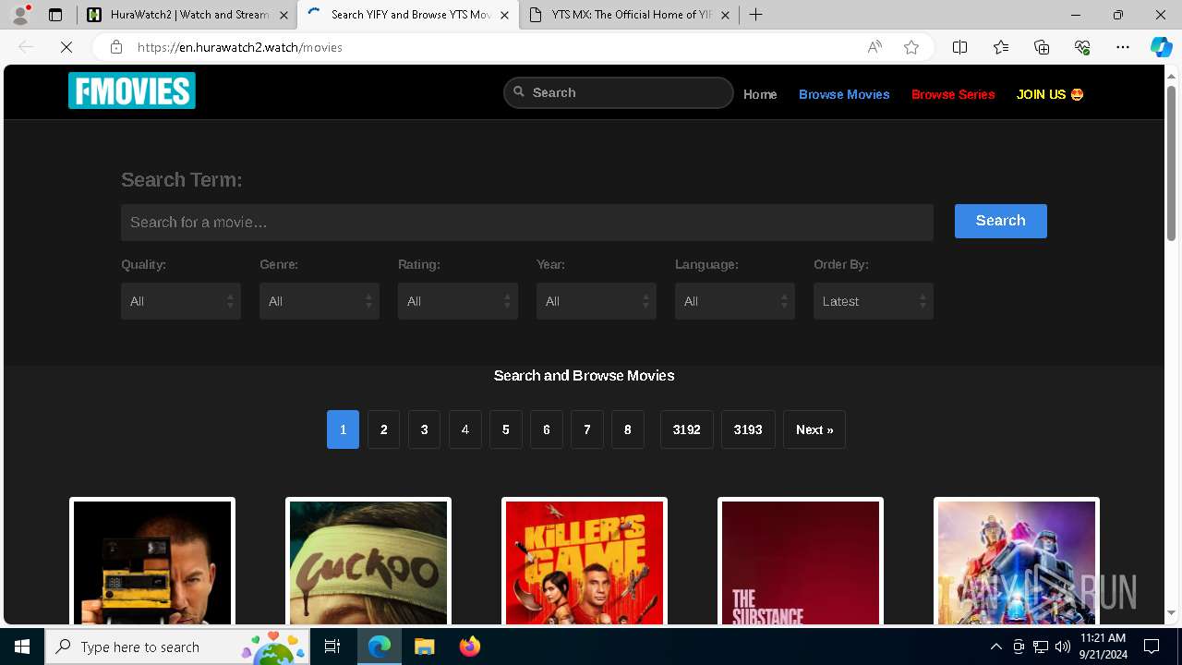Close the YTS MX tab

[725, 15]
